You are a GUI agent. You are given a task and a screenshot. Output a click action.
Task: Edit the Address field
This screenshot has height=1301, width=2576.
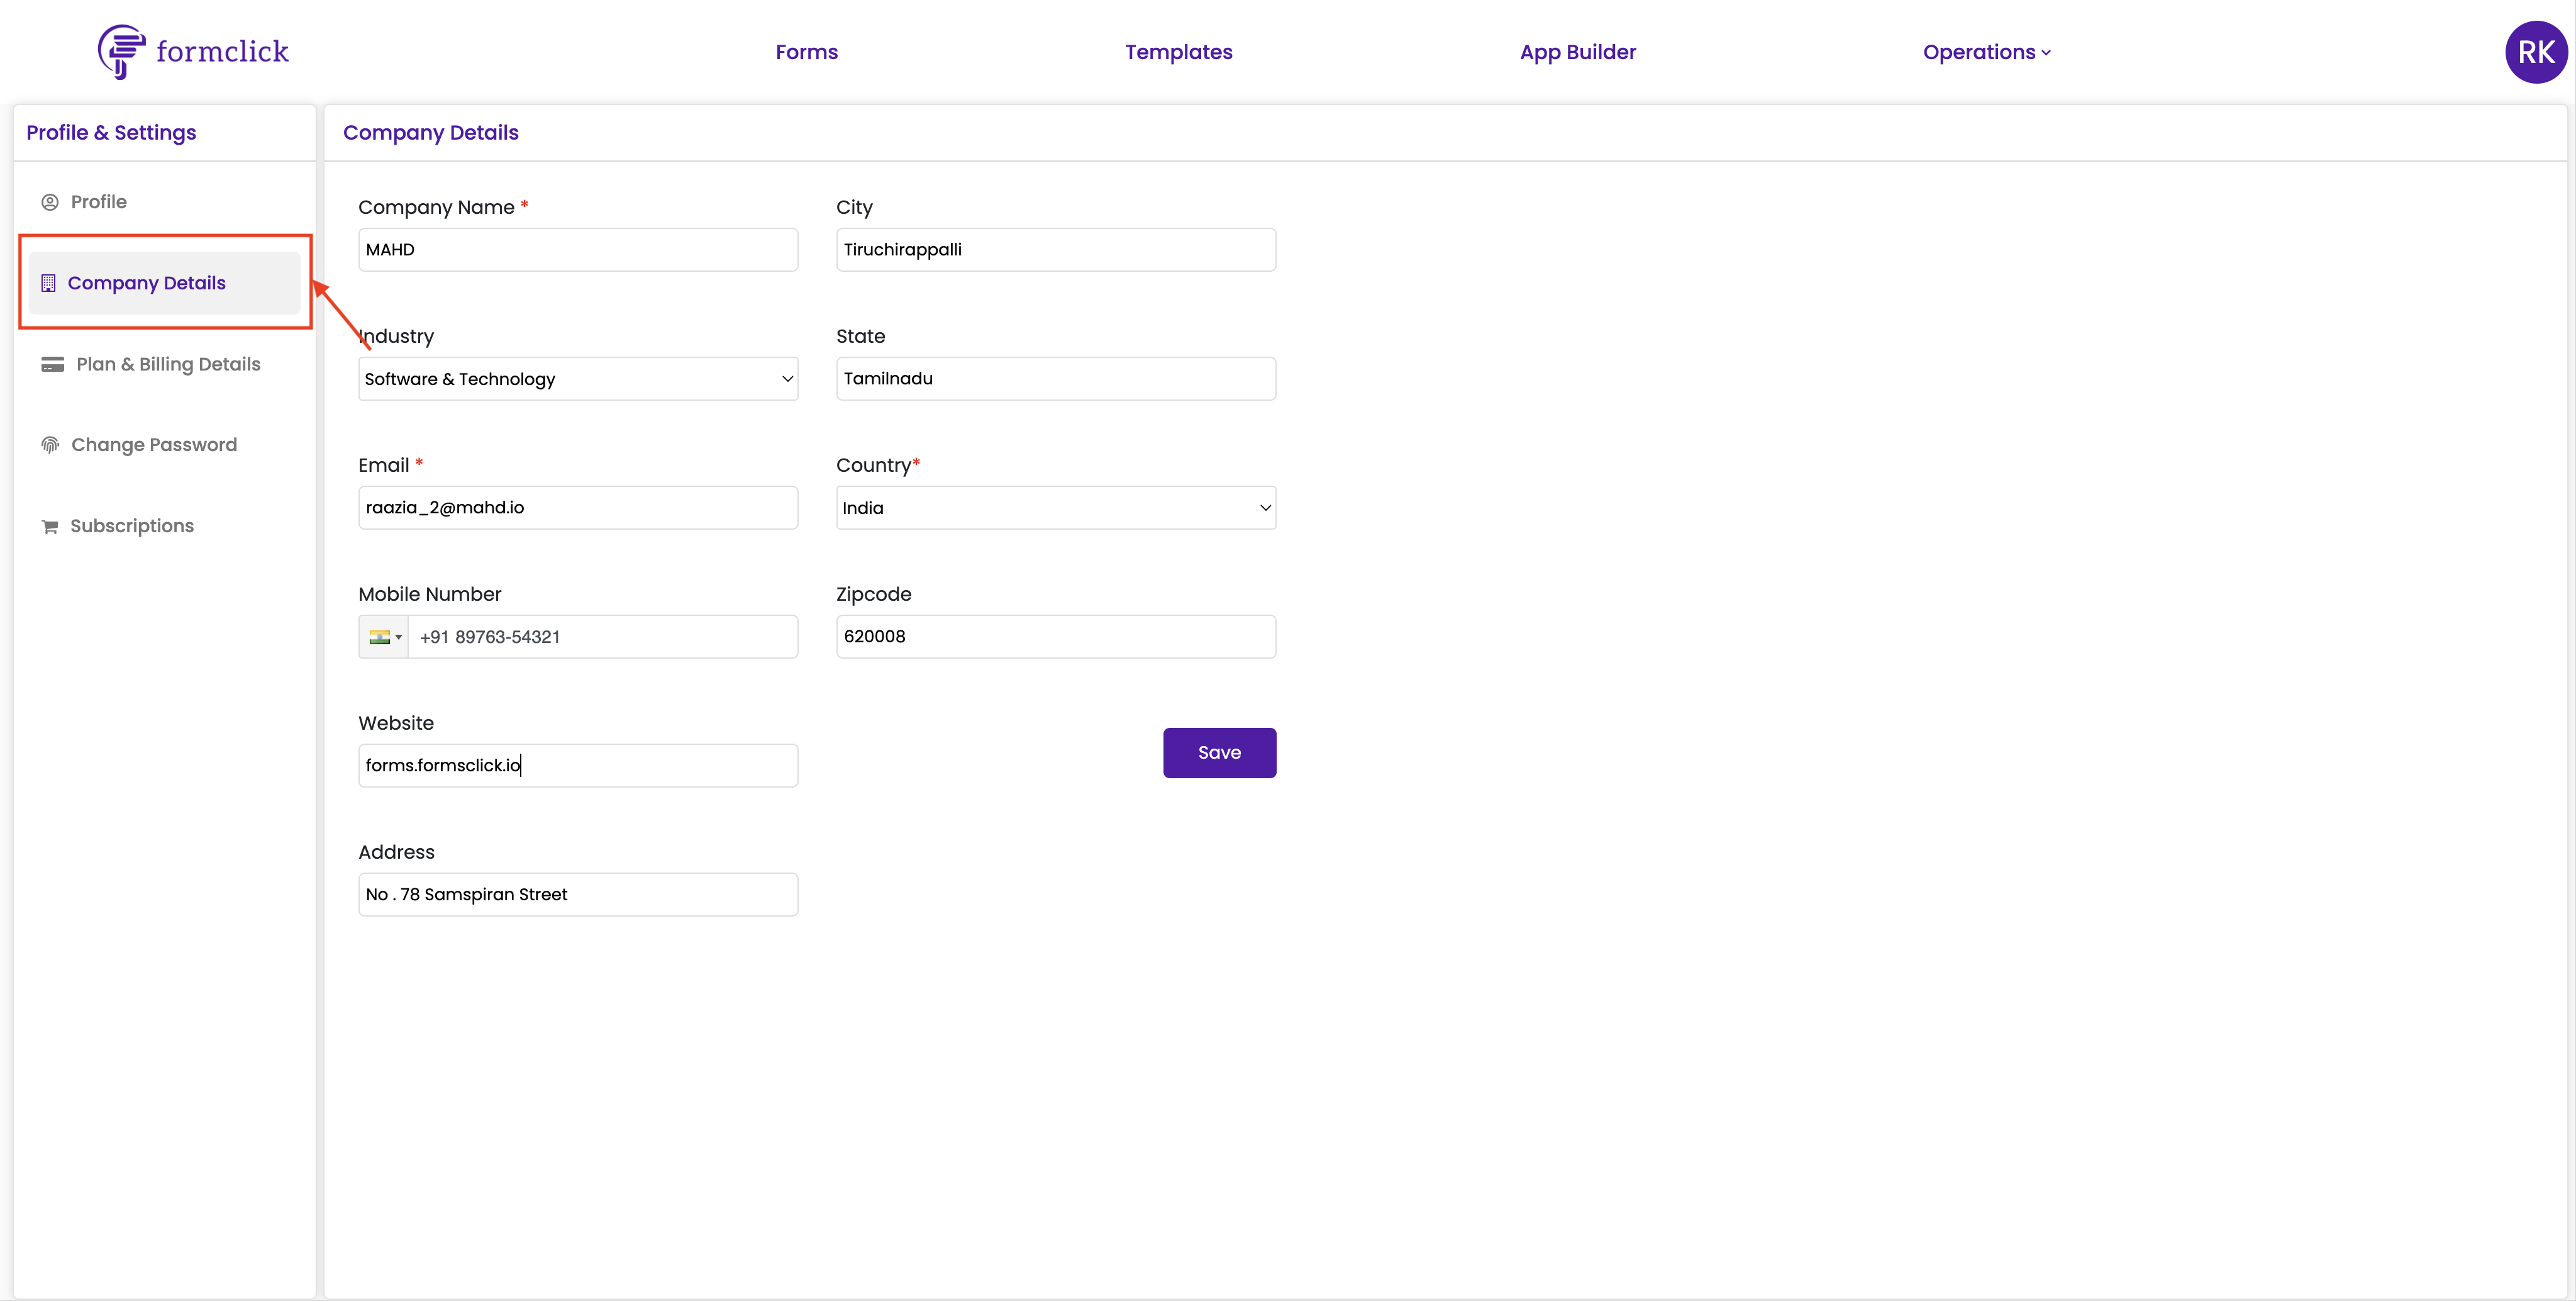(x=578, y=894)
